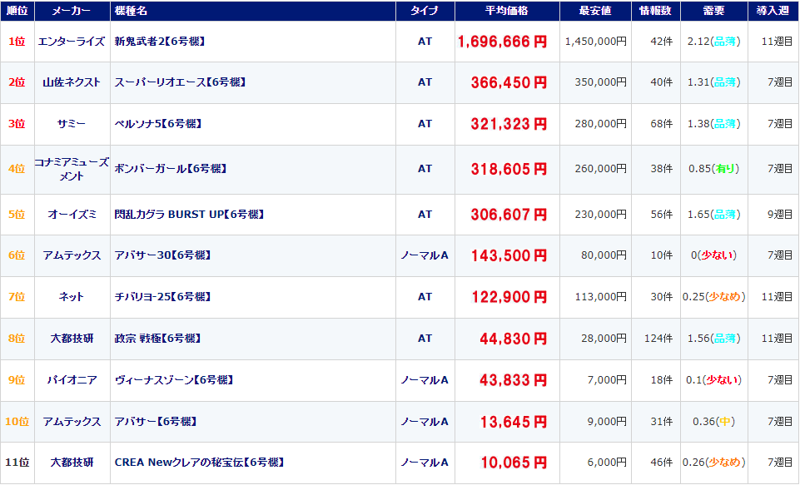Click average price 1,696,666円
The width and height of the screenshot is (800, 485).
pos(503,42)
